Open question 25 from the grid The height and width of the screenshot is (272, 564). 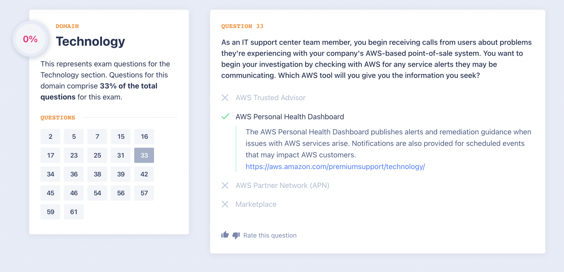[x=97, y=155]
